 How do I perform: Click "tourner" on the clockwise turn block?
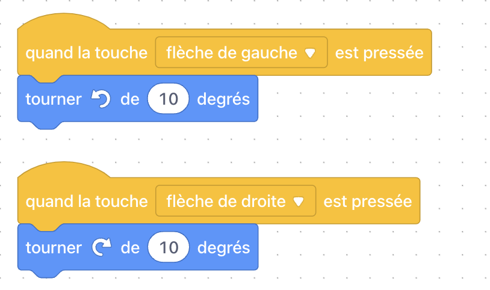[x=54, y=248]
